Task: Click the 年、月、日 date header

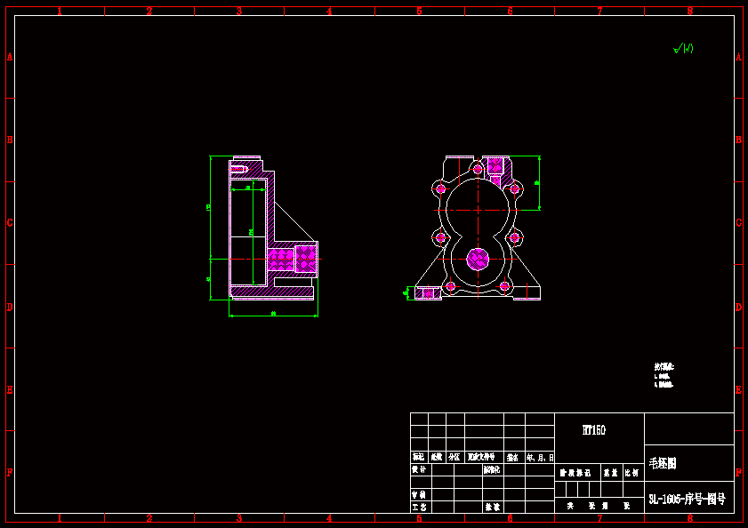Action: click(x=540, y=458)
